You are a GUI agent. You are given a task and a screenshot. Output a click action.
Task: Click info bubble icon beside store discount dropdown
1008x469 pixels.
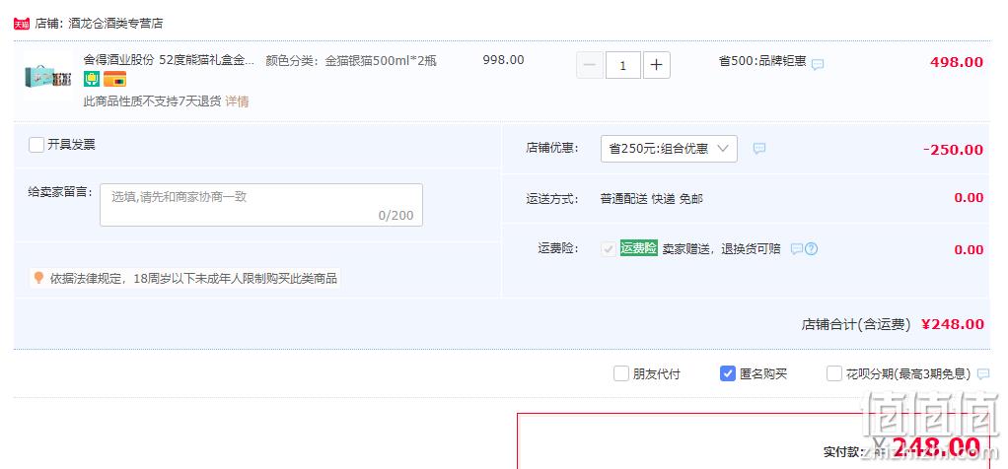(x=759, y=149)
